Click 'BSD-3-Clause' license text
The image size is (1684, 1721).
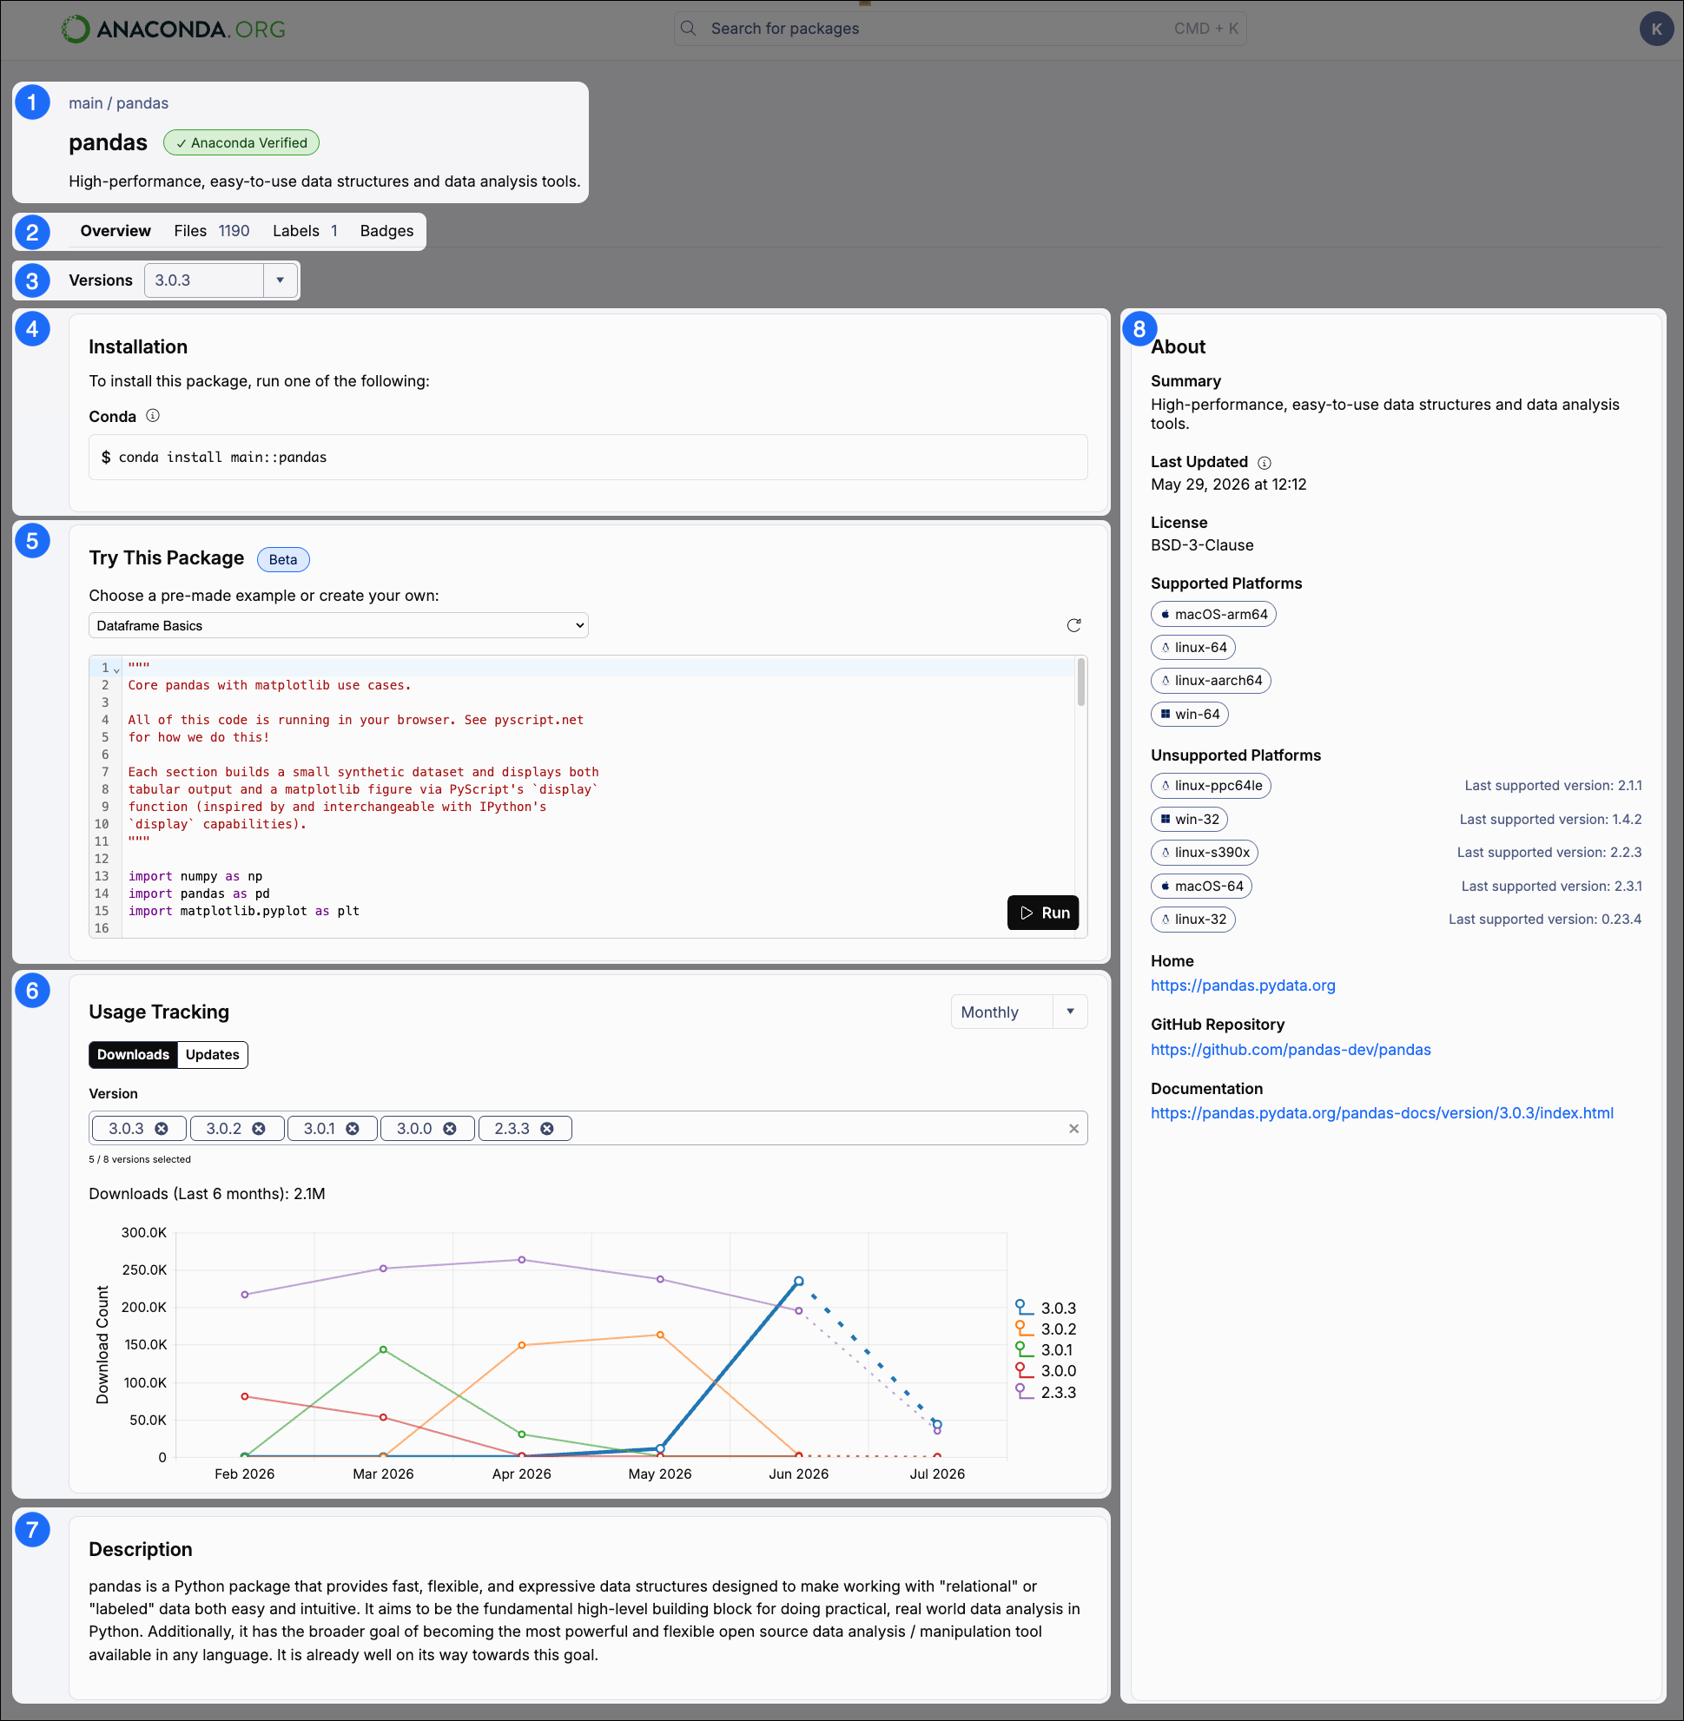(1201, 545)
